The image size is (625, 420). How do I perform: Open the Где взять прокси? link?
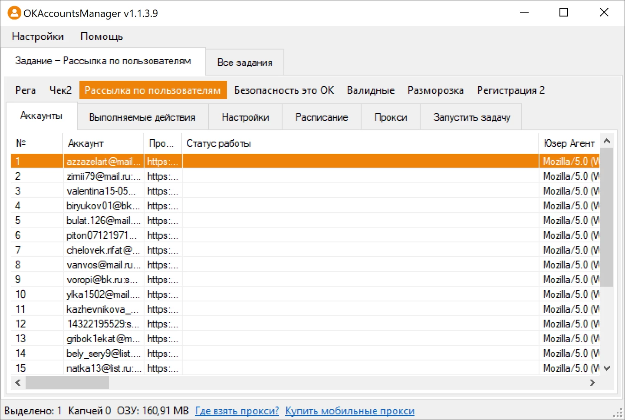(237, 411)
